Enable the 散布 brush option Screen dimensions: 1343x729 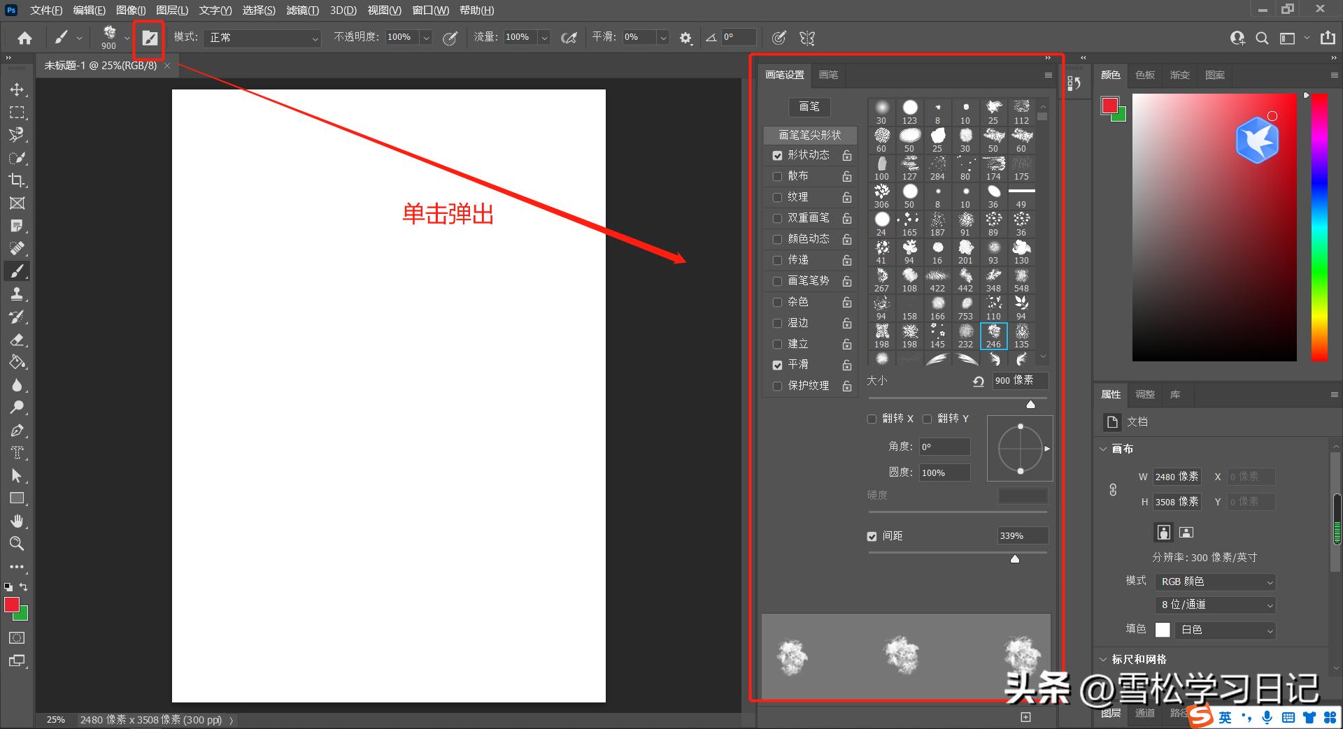point(777,176)
